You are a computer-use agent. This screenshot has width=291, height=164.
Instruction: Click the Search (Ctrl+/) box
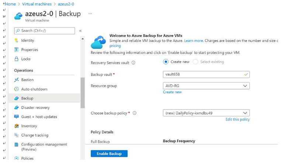tap(45, 31)
